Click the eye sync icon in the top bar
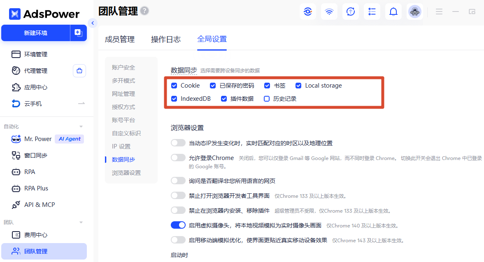 pos(308,12)
